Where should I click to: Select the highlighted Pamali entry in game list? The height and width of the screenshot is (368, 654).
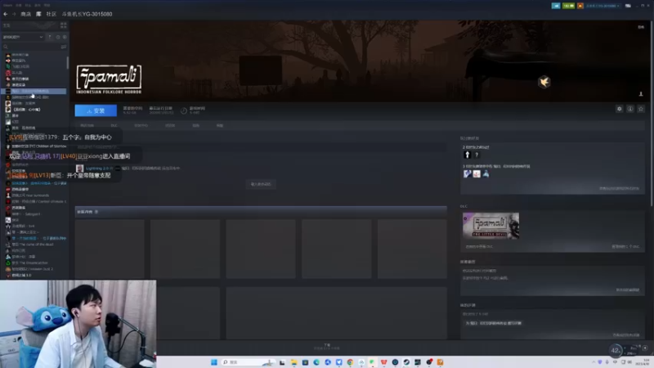[x=34, y=91]
